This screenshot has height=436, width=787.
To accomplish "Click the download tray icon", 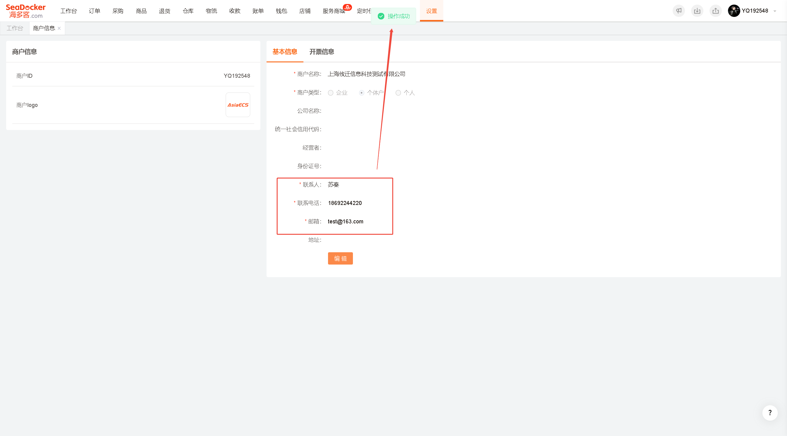I will [x=697, y=11].
